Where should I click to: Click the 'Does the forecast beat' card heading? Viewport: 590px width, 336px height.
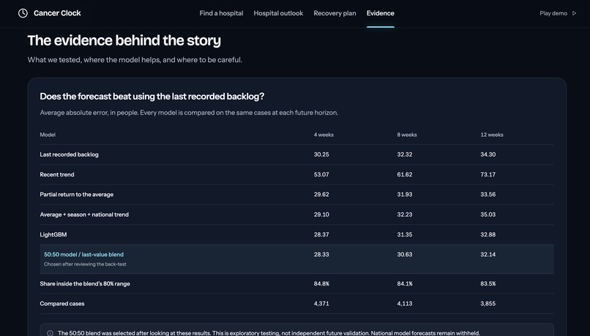click(x=152, y=97)
